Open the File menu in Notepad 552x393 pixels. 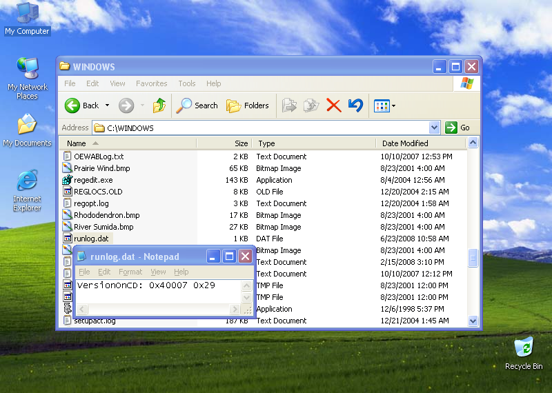[x=84, y=272]
